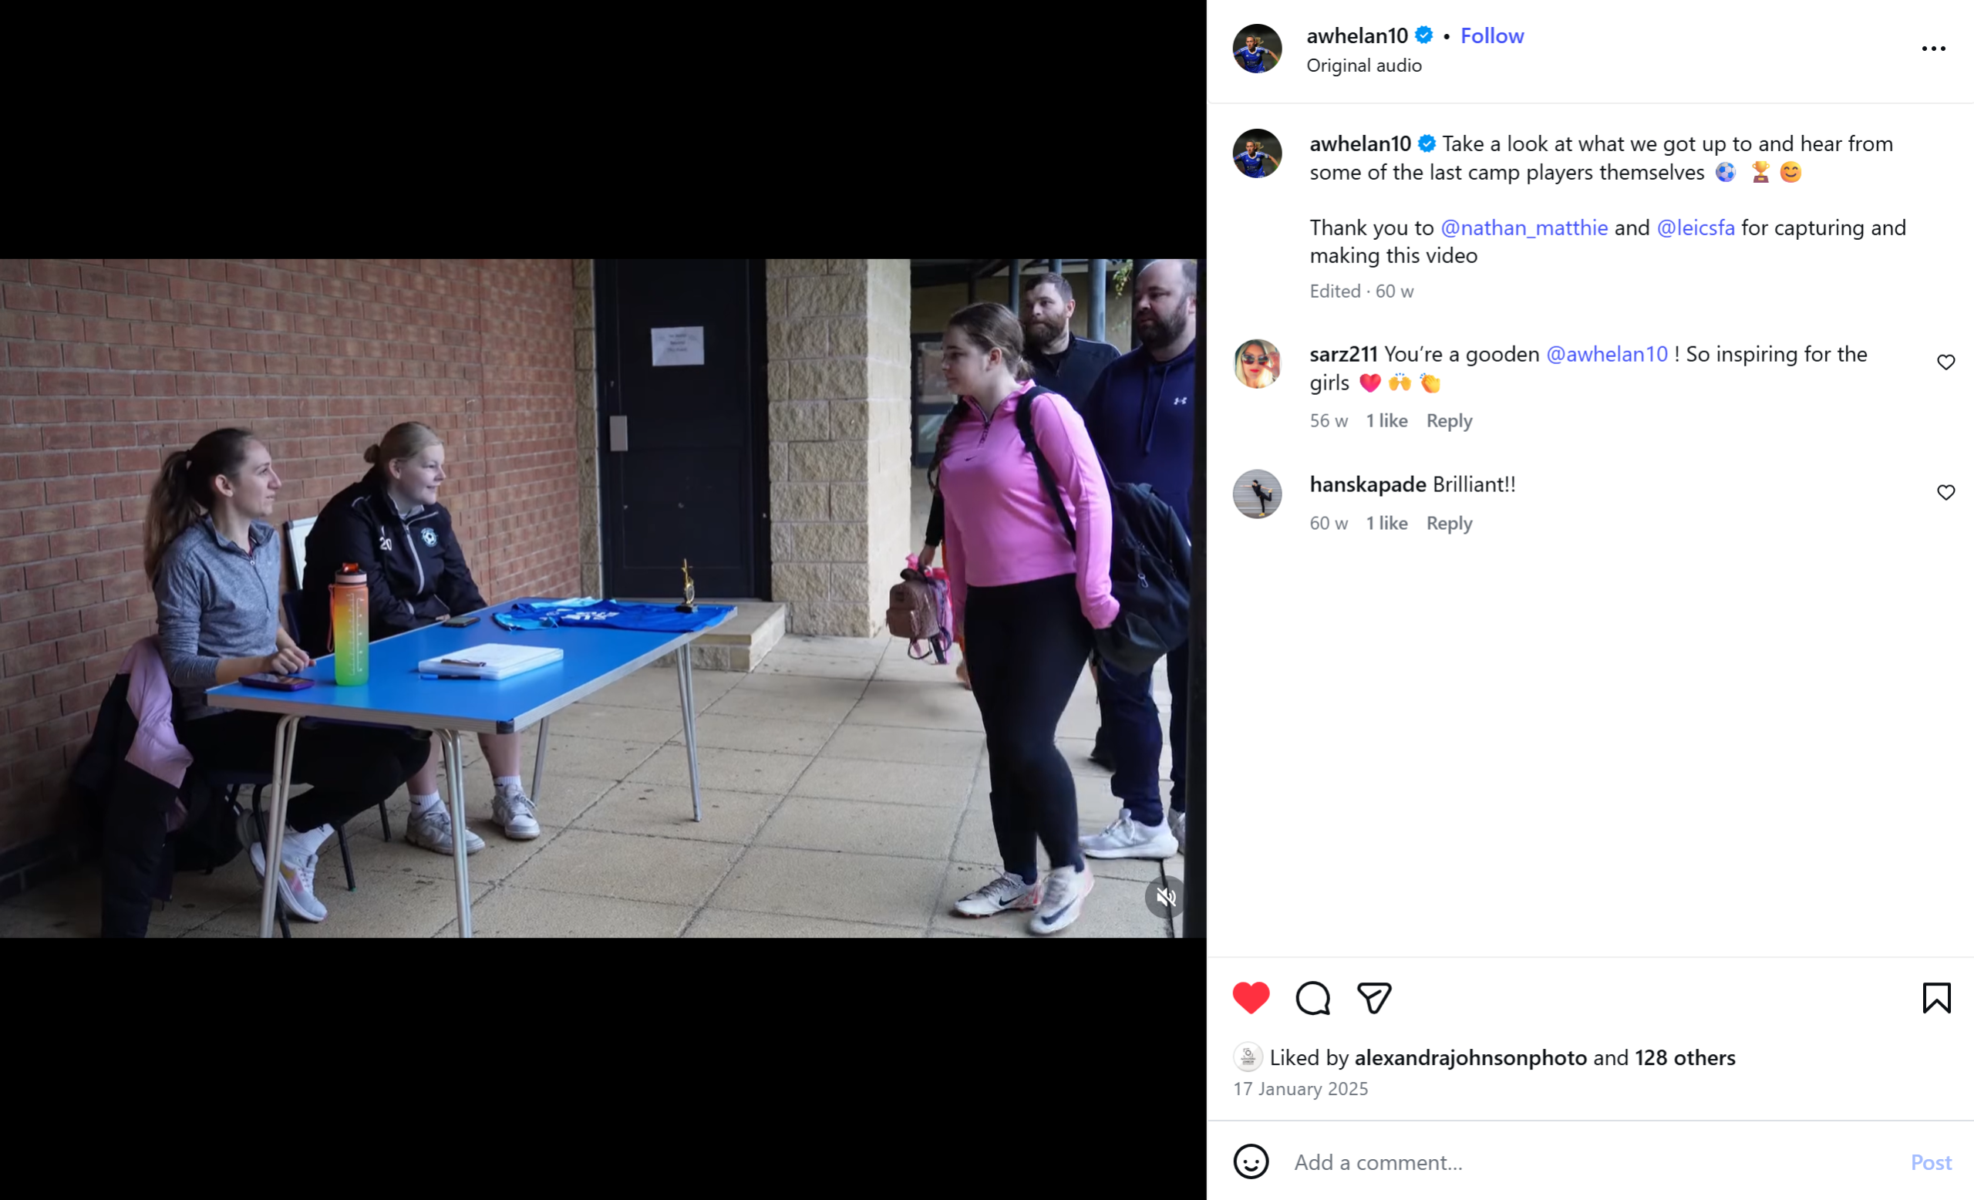Unmute the video with the speaker icon
This screenshot has width=1974, height=1200.
point(1166,898)
